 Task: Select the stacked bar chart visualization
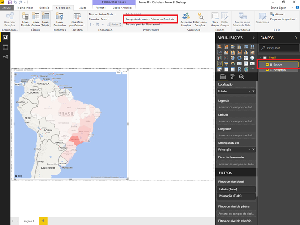pos(220,47)
